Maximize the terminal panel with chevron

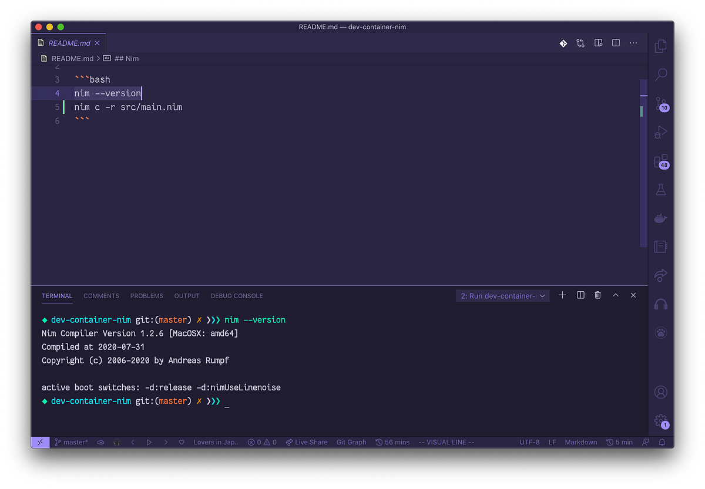pyautogui.click(x=615, y=295)
